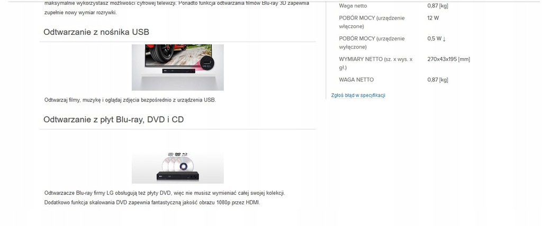Open the Zgłoś błąd w specyfikacji link

tap(358, 95)
